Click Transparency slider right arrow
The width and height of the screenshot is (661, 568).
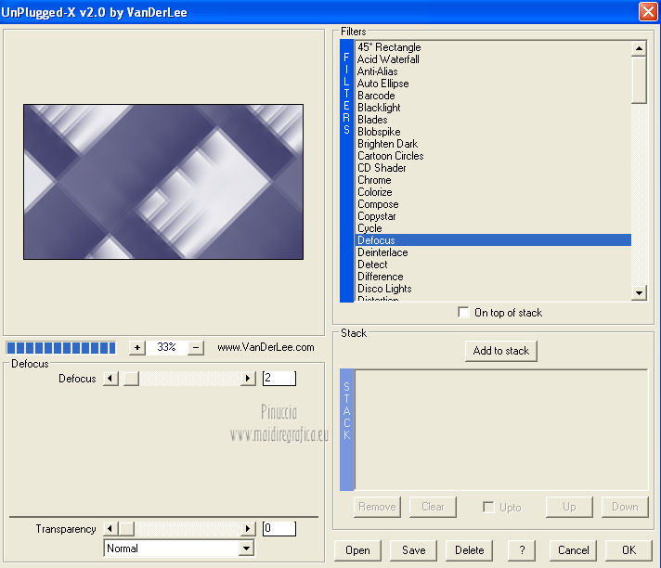pyautogui.click(x=248, y=528)
